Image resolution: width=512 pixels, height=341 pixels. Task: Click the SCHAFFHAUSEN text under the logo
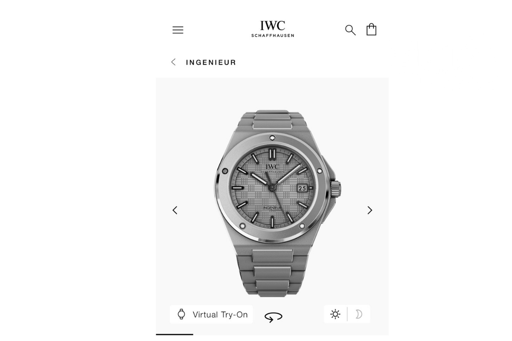point(273,35)
